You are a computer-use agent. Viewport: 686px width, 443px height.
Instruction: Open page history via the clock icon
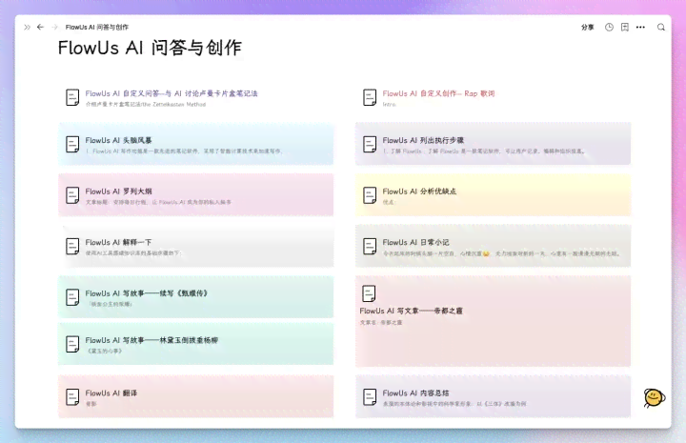(x=609, y=27)
